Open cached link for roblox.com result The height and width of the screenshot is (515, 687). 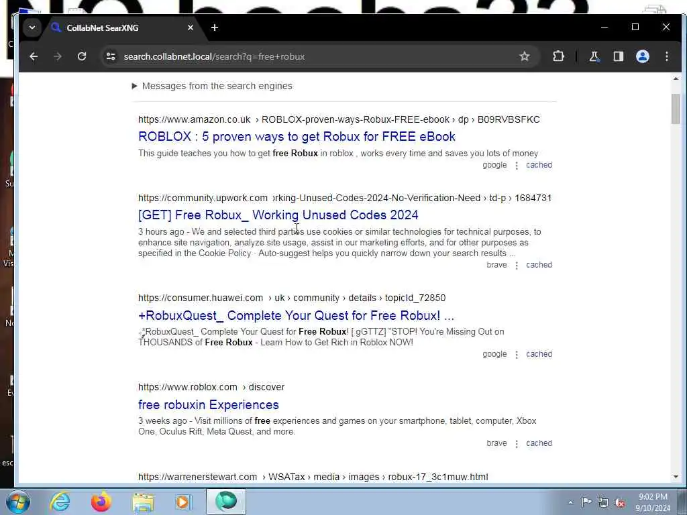[x=539, y=443]
